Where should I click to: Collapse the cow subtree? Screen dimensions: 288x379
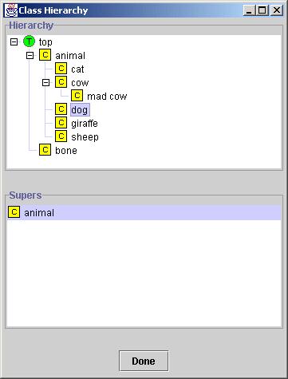(46, 82)
